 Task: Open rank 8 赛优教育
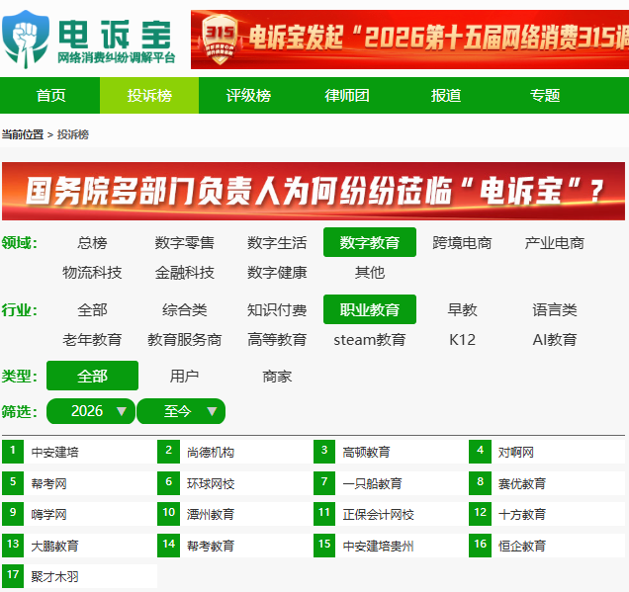[522, 483]
